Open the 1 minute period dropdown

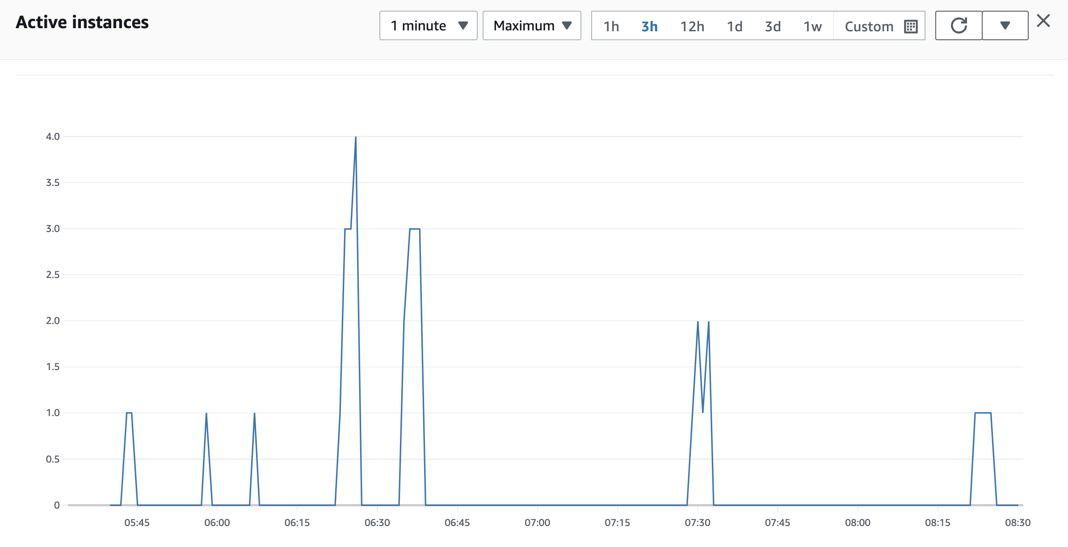click(x=428, y=25)
